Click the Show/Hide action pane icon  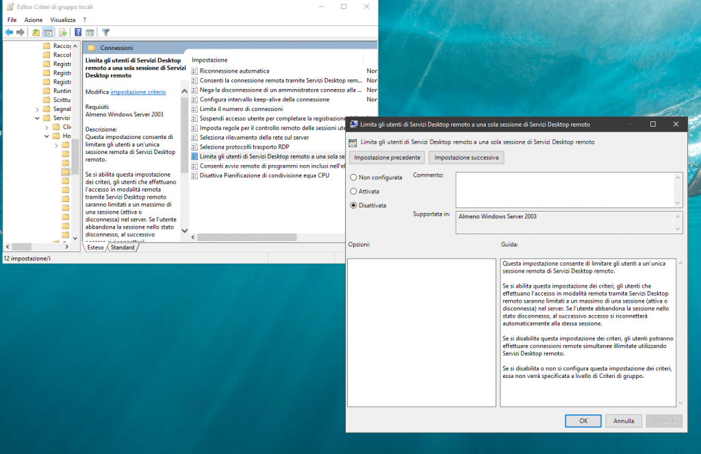pos(90,32)
